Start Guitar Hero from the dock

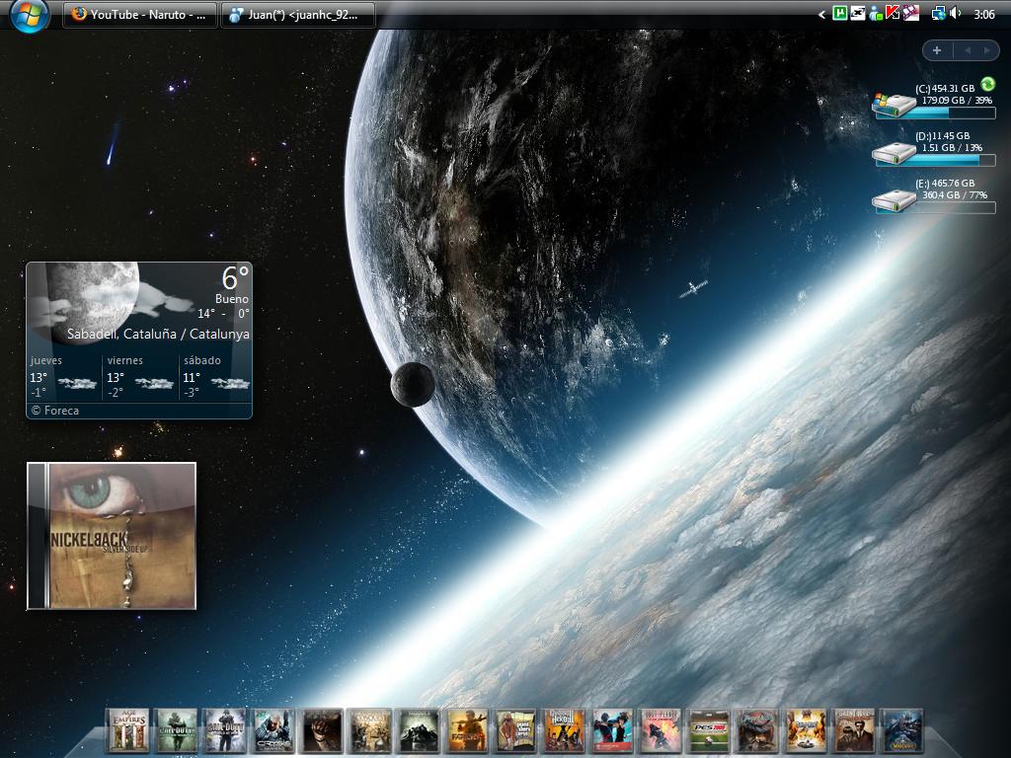click(x=565, y=730)
